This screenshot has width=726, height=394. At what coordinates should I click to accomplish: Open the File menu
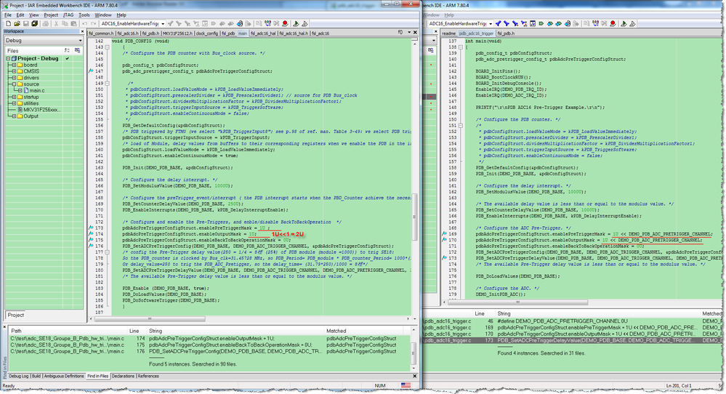tap(8, 15)
